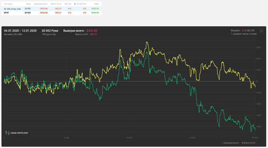Click the '1 среднее число столов' label
268x148 pixels.
[x=243, y=34]
